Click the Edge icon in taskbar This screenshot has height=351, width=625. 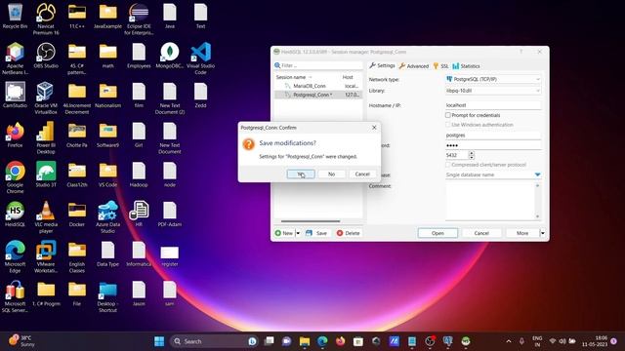pos(322,341)
